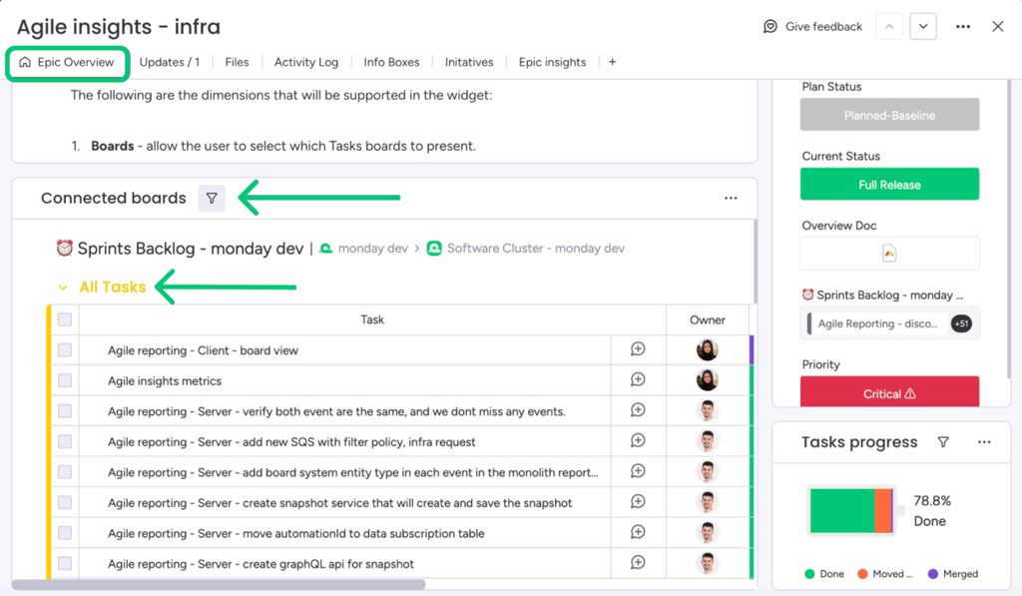Click owner avatar of Client - board view task
The height and width of the screenshot is (596, 1022).
coord(708,350)
